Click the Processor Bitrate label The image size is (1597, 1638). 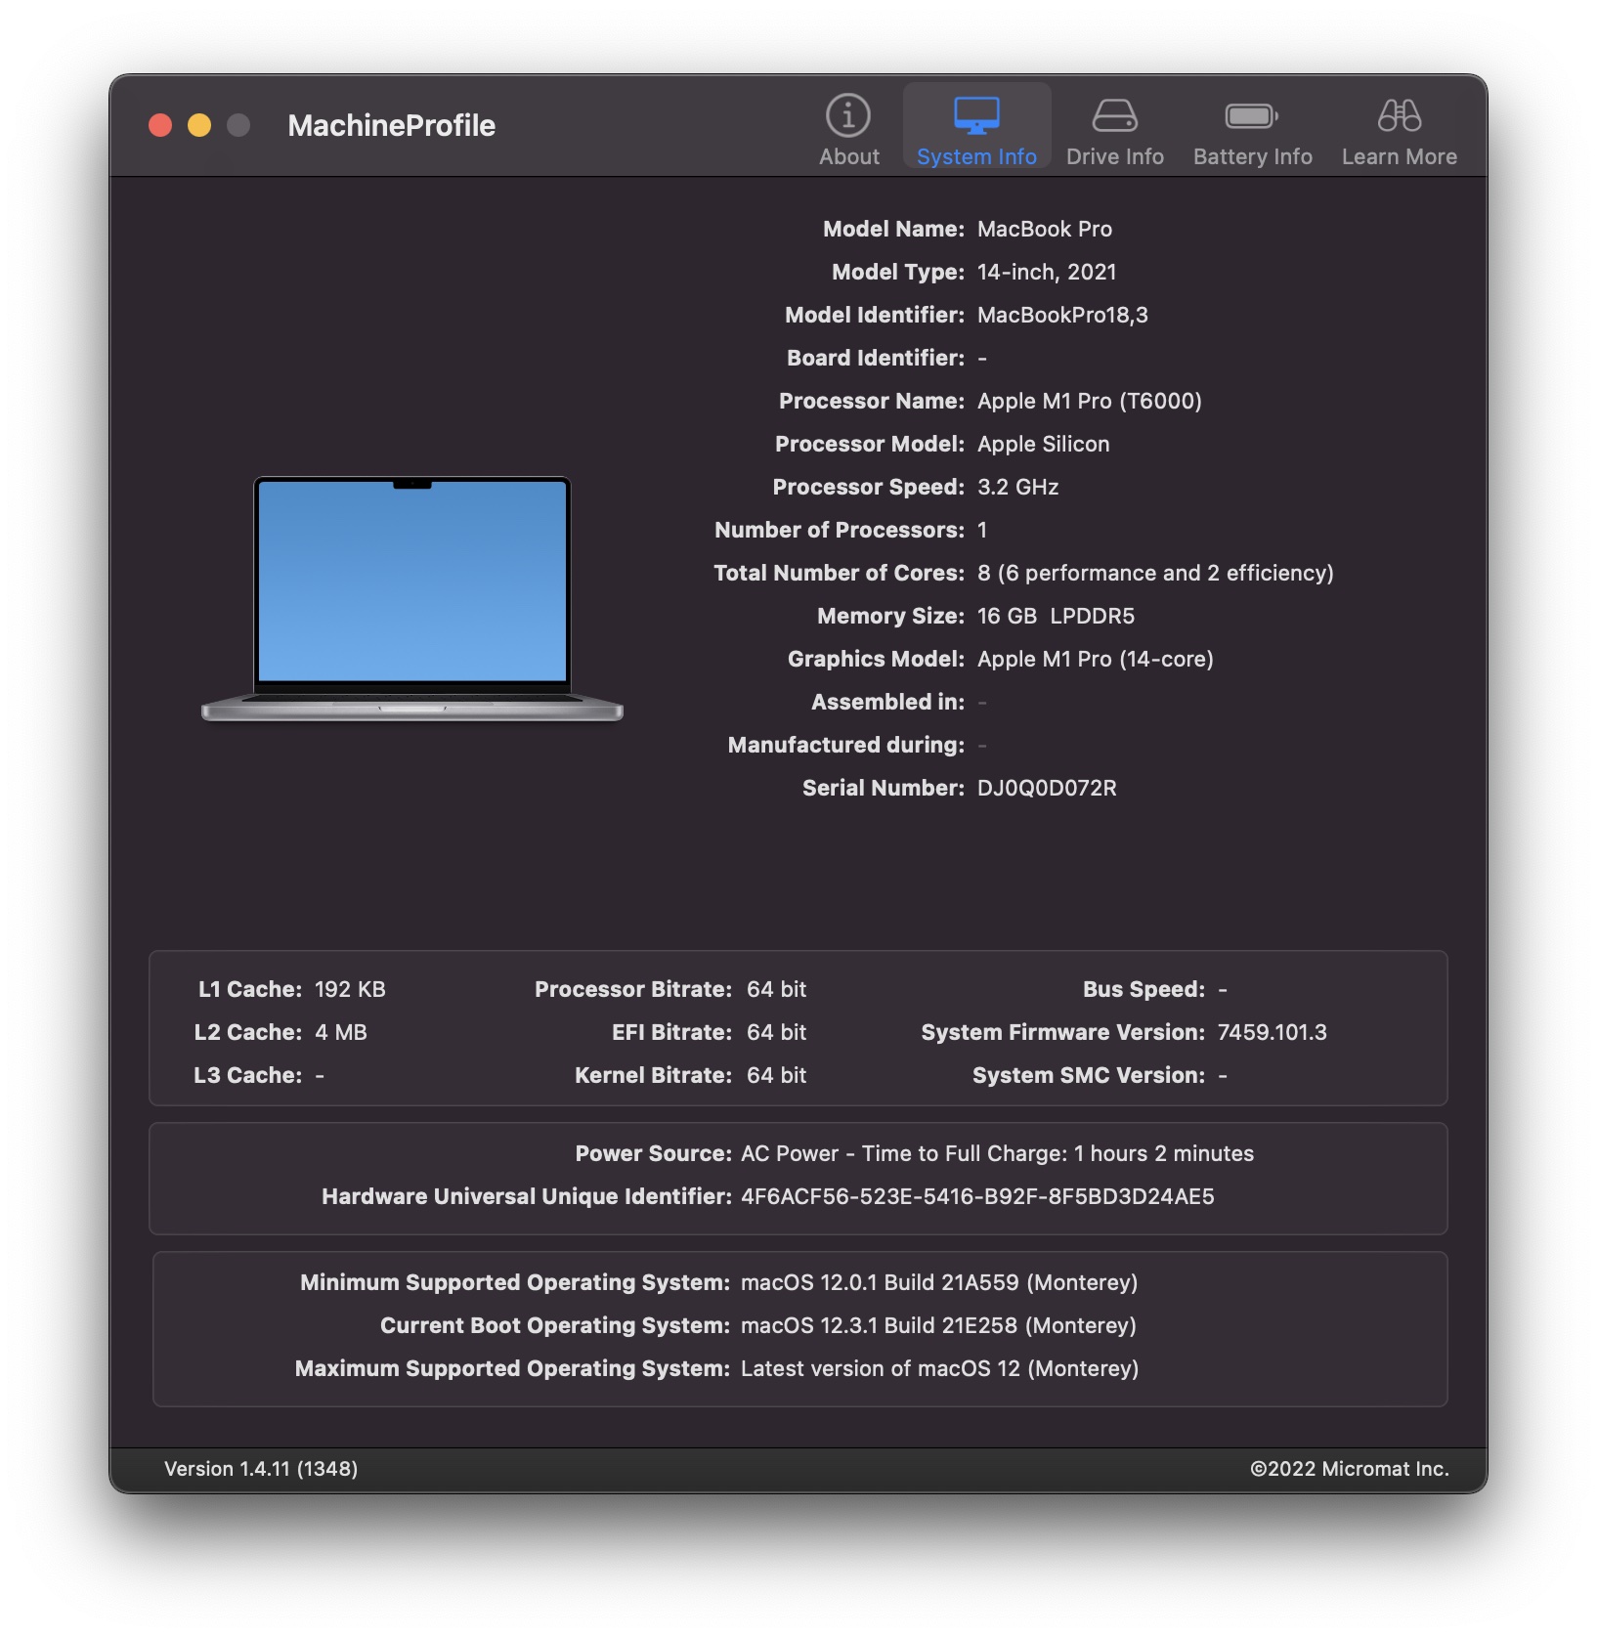[x=633, y=989]
